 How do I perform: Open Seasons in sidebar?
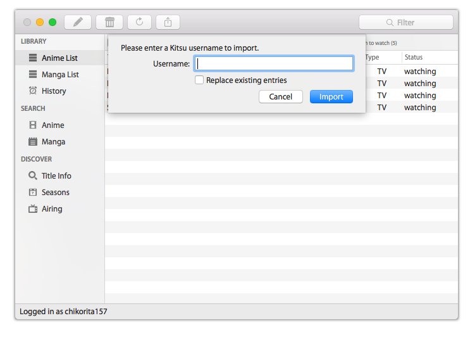(60, 192)
